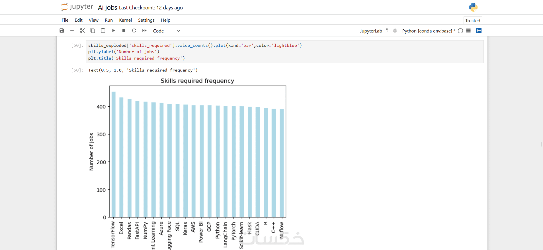This screenshot has width=543, height=250.
Task: Select input prompt [50] of code cell
Action: [x=77, y=45]
